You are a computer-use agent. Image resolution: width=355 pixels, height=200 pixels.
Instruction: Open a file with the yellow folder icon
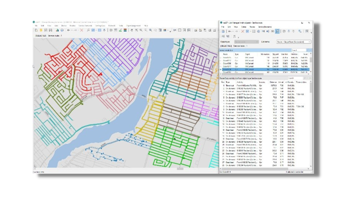[x=41, y=30]
